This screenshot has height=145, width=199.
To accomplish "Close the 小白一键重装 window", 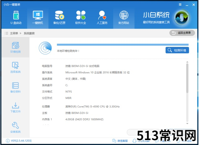I will pyautogui.click(x=193, y=5).
